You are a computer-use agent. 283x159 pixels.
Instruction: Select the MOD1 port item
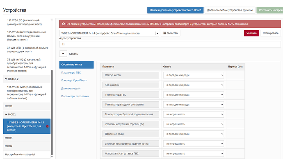point(27,106)
